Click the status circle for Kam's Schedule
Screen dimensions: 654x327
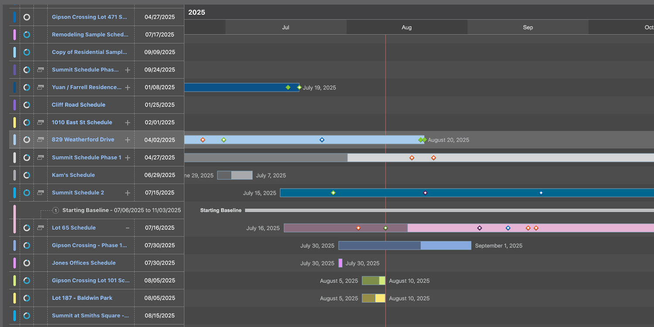pos(27,175)
